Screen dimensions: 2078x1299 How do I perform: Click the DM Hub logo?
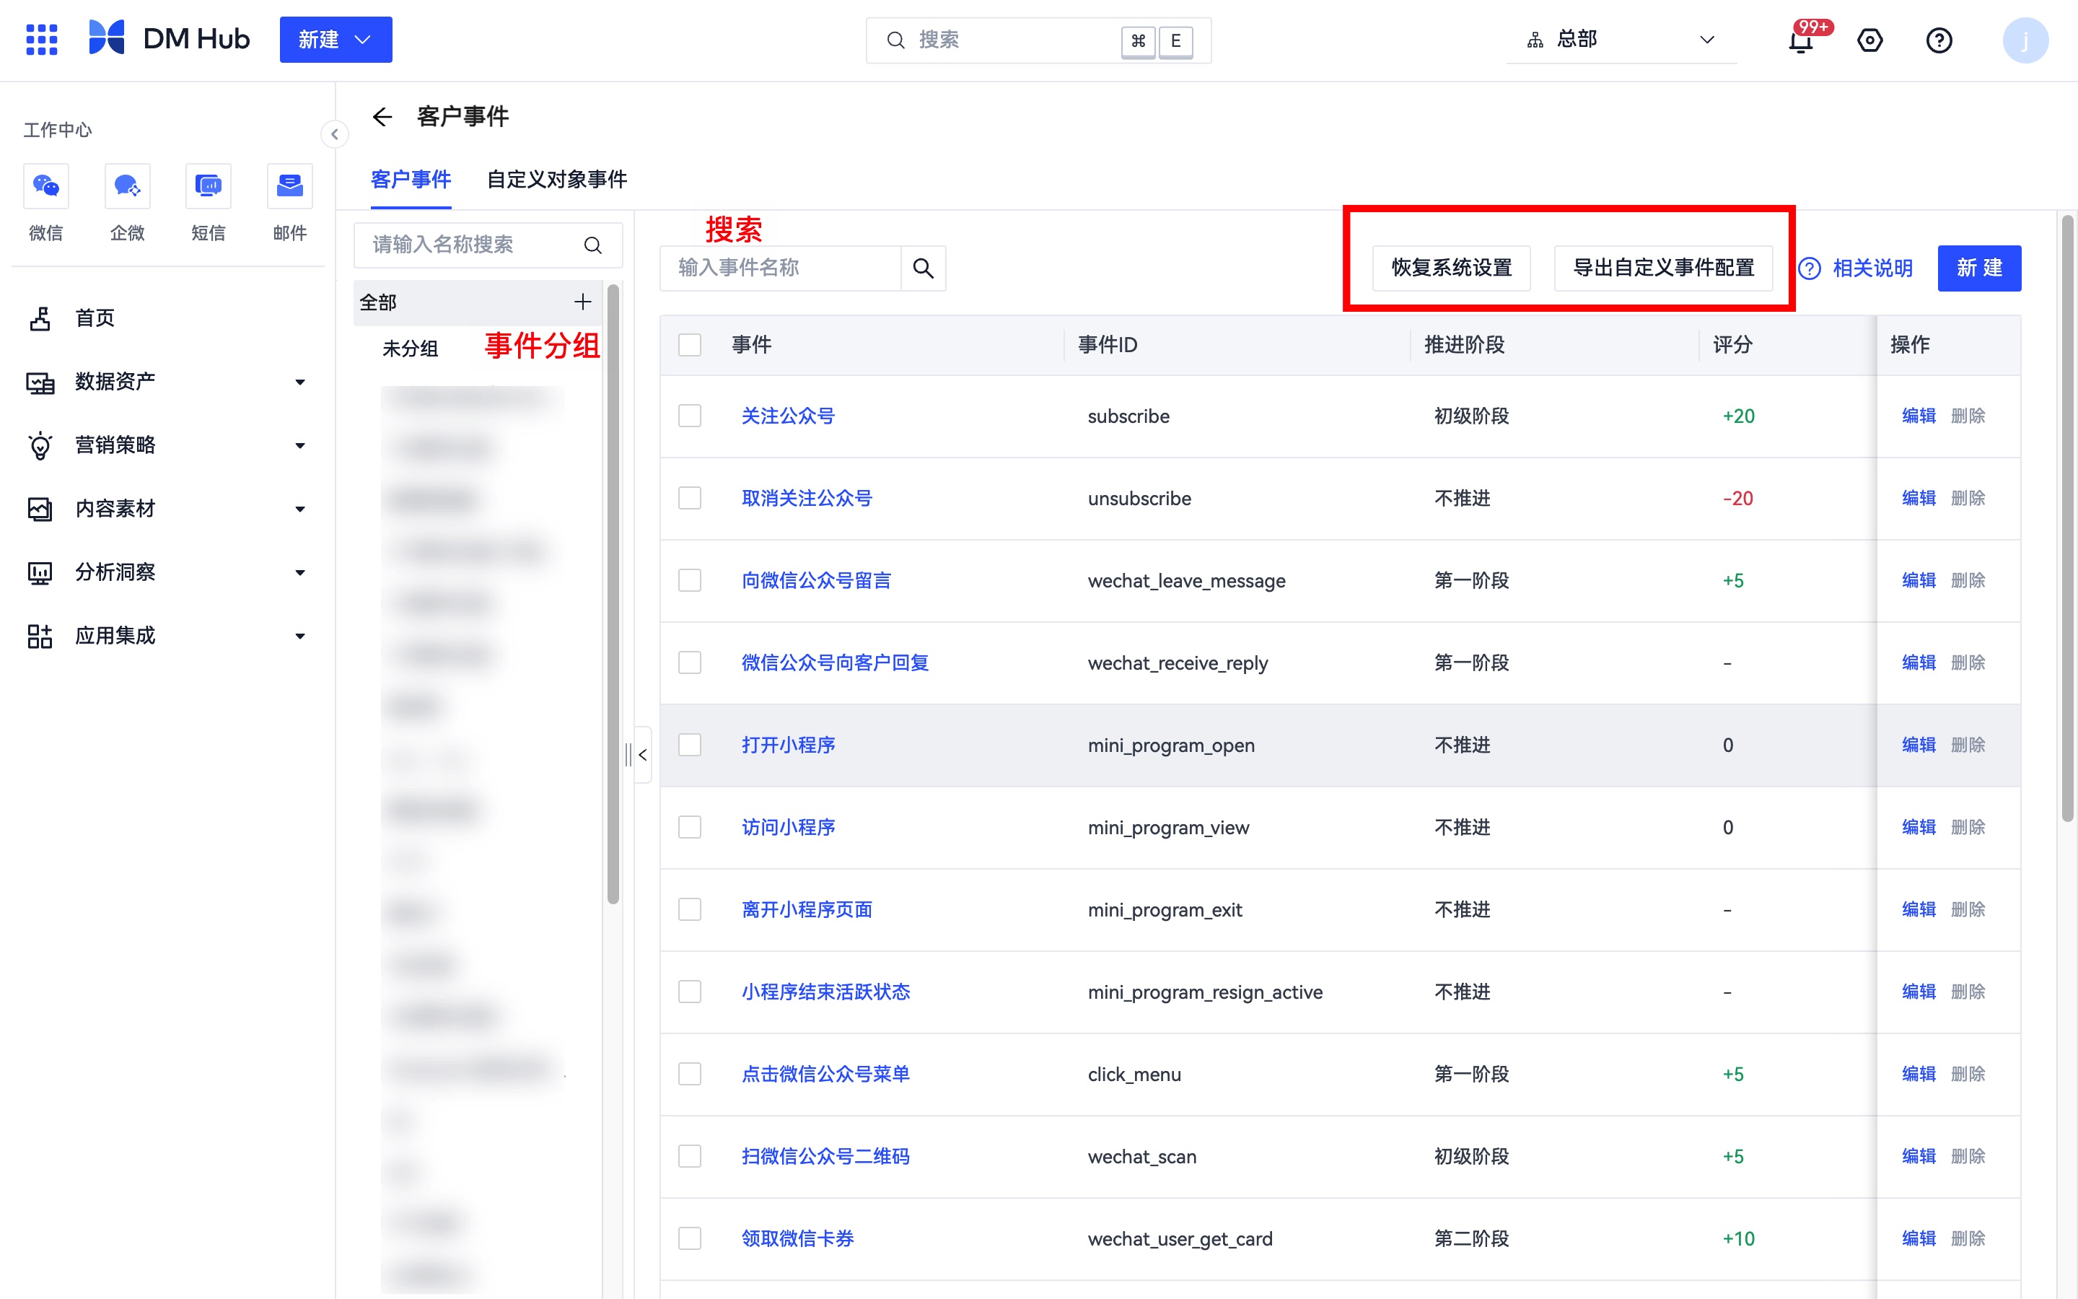tap(169, 39)
